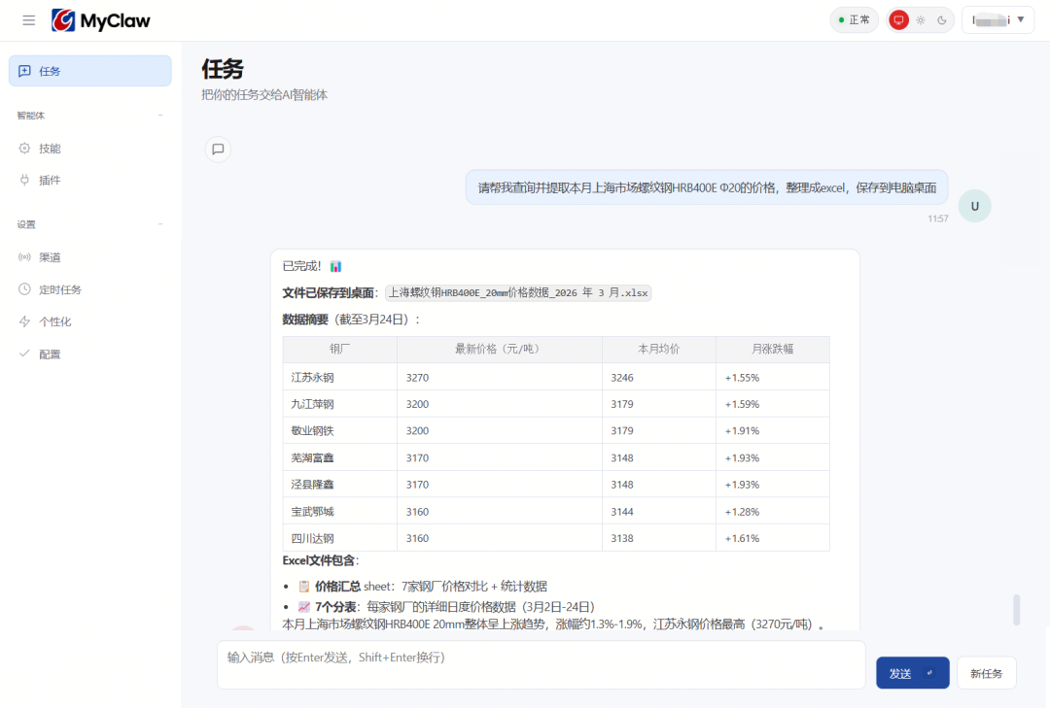Click the saved xlsx file name
This screenshot has height=708, width=1050.
click(518, 293)
